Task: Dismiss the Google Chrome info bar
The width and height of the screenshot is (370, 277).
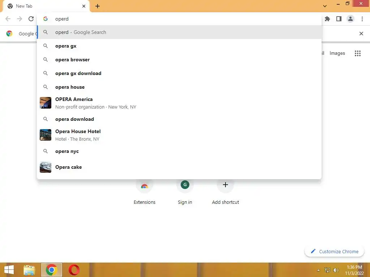Action: point(361,34)
